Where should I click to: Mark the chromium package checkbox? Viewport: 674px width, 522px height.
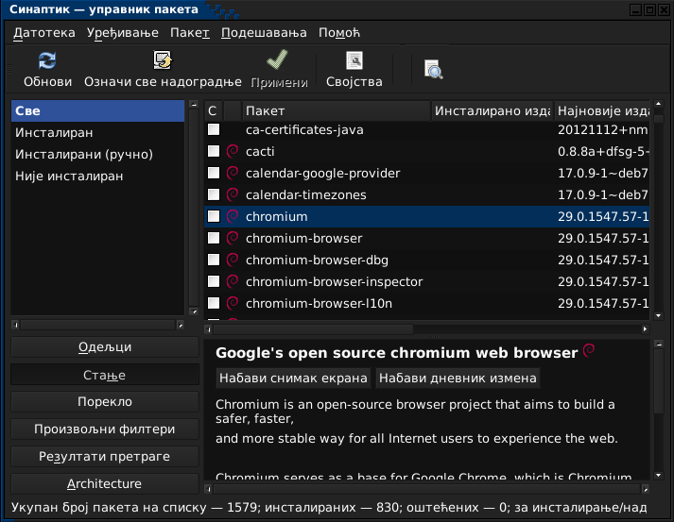pos(214,216)
